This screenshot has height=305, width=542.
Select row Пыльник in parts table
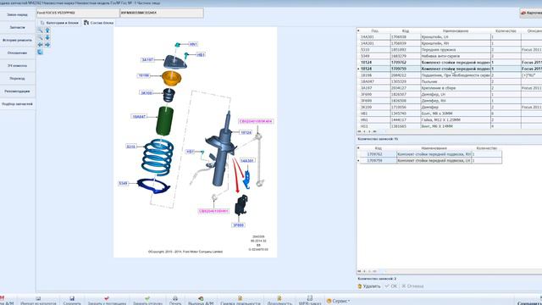click(450, 81)
